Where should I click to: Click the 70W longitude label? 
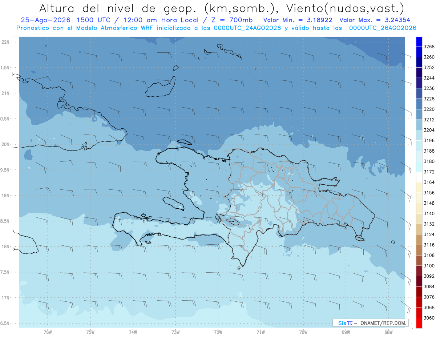pyautogui.click(x=303, y=332)
